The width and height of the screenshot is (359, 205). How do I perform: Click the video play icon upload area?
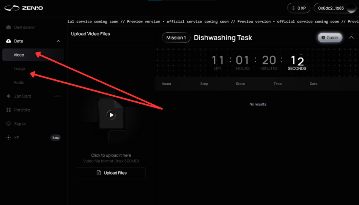click(x=111, y=115)
